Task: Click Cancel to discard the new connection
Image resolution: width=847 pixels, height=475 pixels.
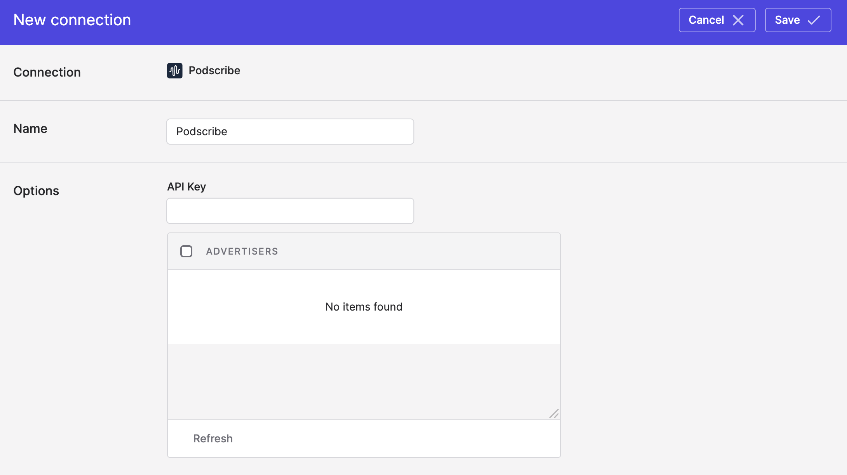Action: pyautogui.click(x=717, y=20)
